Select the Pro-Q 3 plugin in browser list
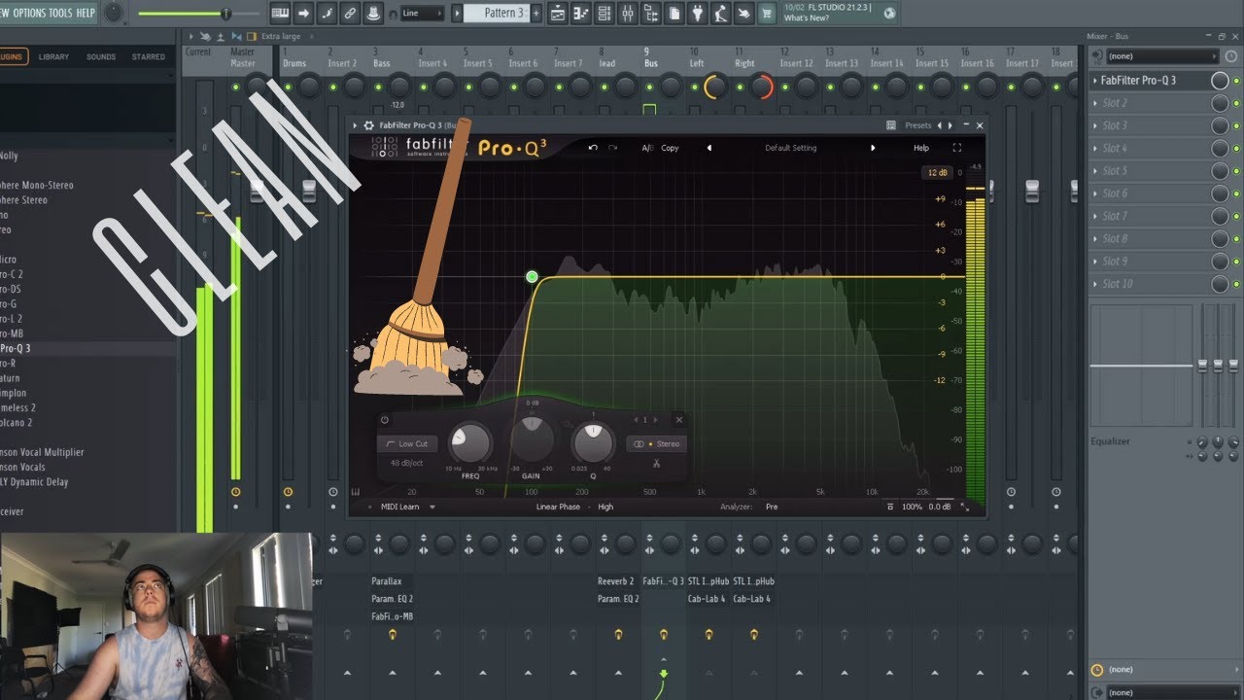 click(x=16, y=348)
